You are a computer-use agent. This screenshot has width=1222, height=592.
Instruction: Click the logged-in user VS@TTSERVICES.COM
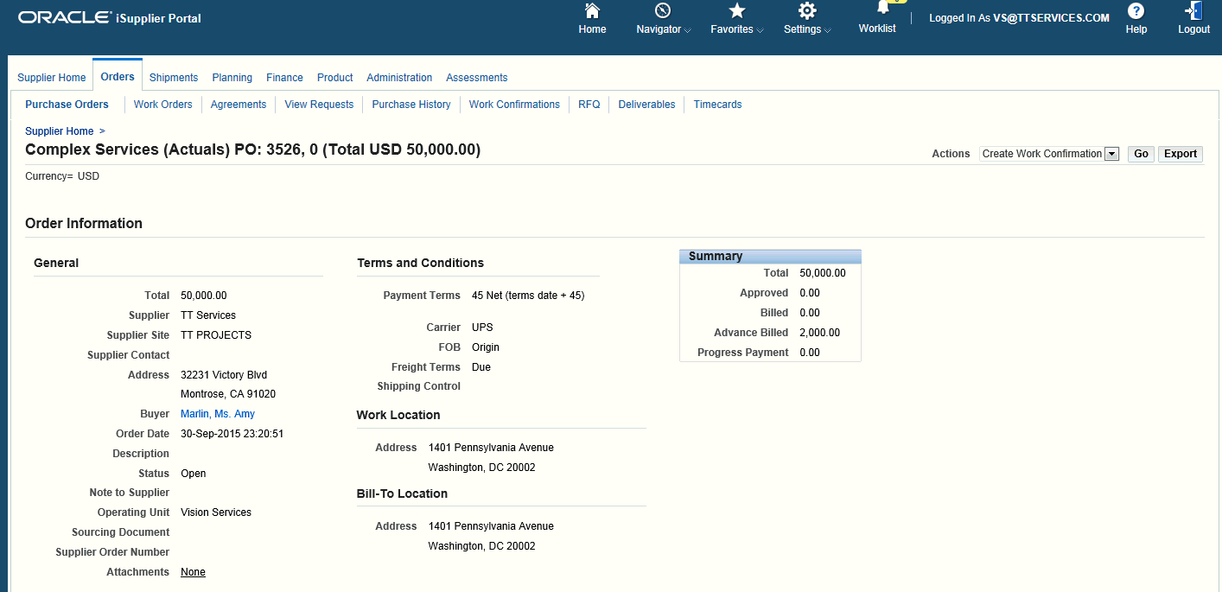1051,17
